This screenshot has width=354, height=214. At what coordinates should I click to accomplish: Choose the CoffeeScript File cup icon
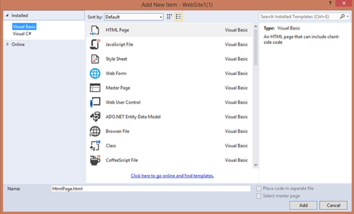(95, 160)
